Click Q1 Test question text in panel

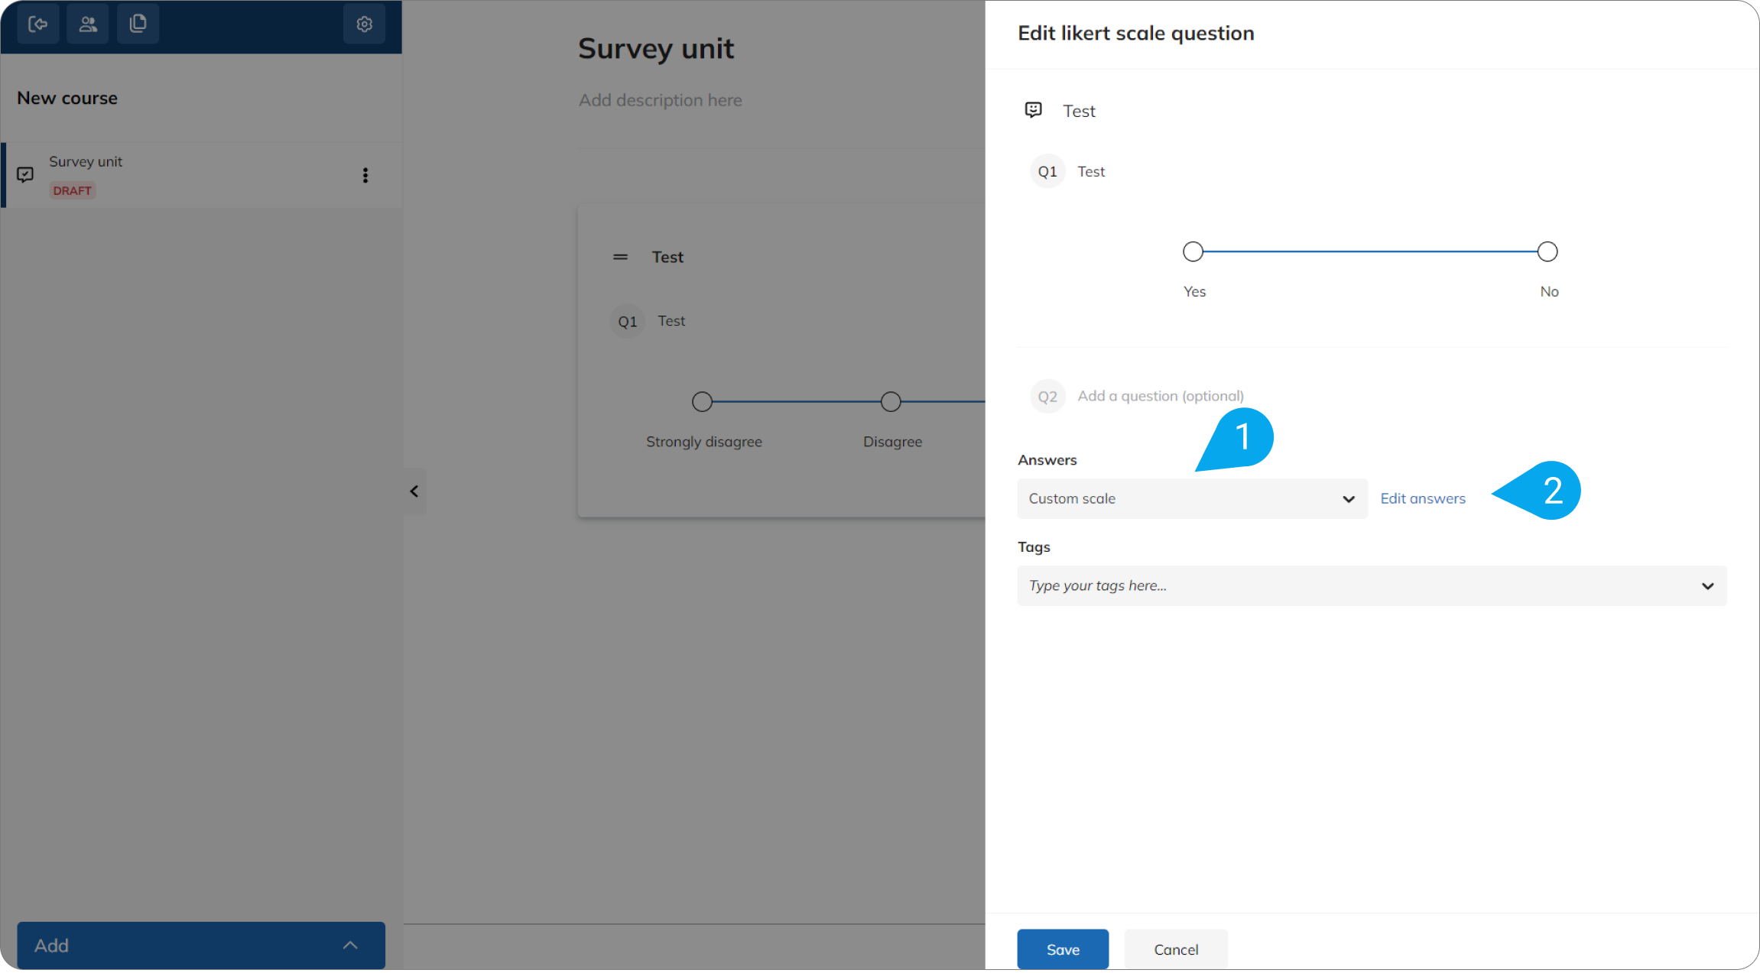pos(1091,171)
